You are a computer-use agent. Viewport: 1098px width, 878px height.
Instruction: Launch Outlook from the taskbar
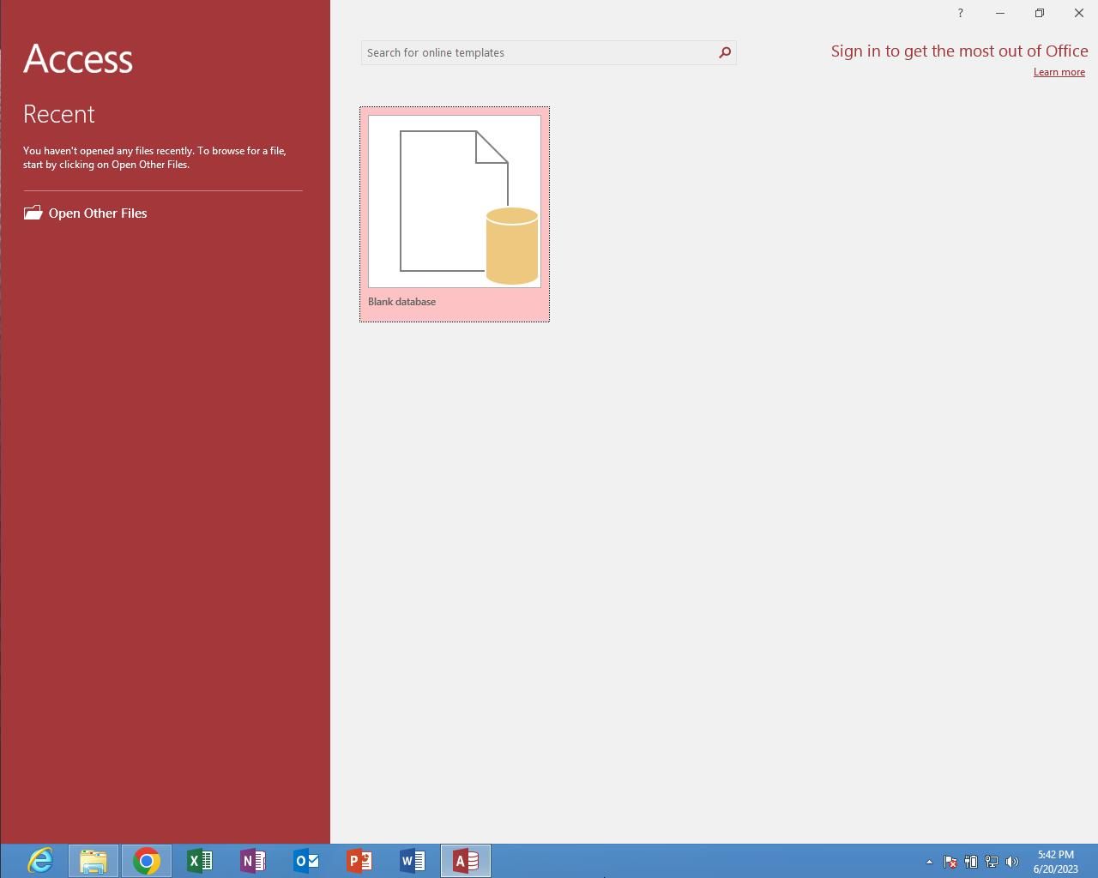pyautogui.click(x=306, y=860)
